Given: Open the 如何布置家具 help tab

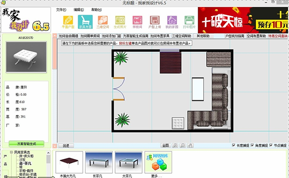Looking at the screenshot, I should 160,36.
